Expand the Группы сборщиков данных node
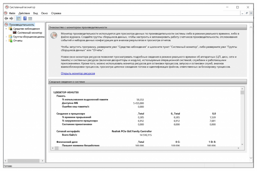 click(6, 37)
